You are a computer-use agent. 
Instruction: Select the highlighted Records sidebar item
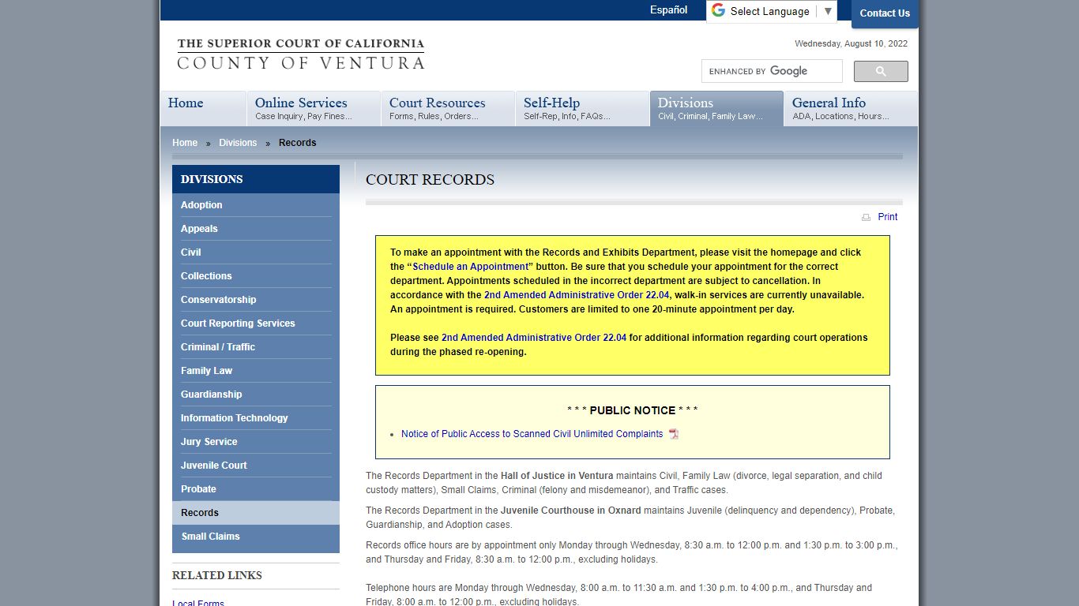pos(256,513)
